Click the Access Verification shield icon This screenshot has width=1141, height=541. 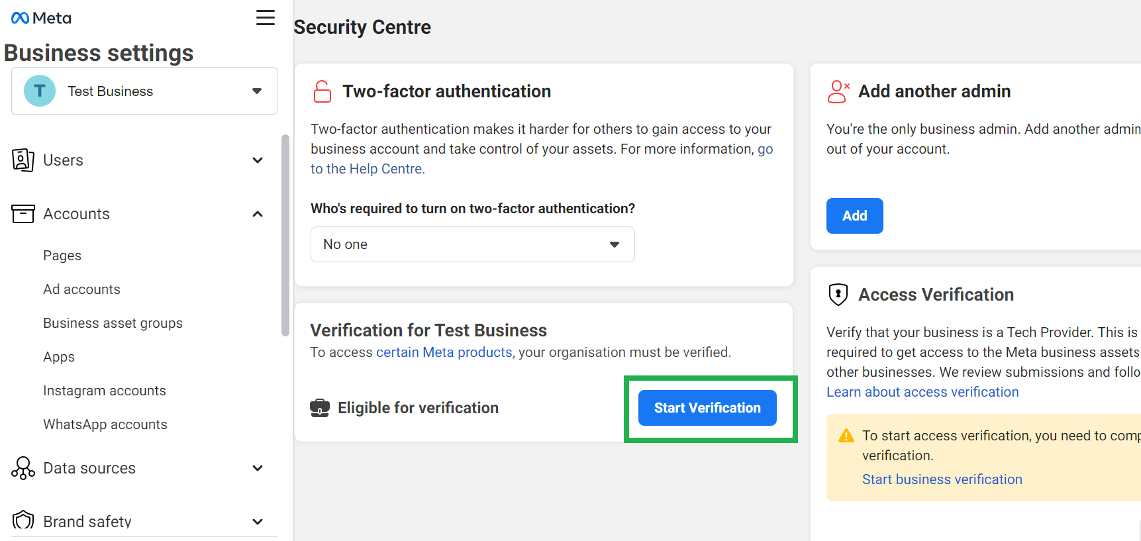pyautogui.click(x=838, y=295)
